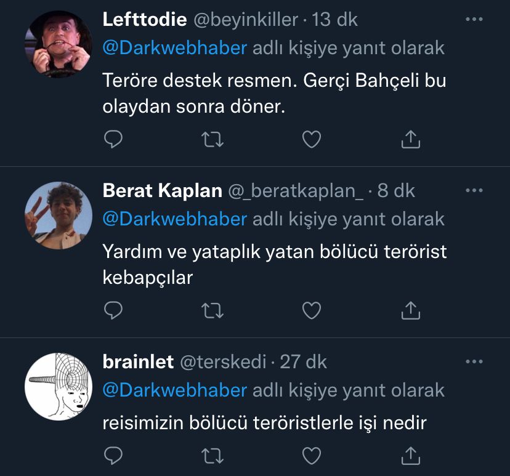The width and height of the screenshot is (510, 476).
Task: Open more options for Lefttodie's tweet
Action: tap(473, 20)
